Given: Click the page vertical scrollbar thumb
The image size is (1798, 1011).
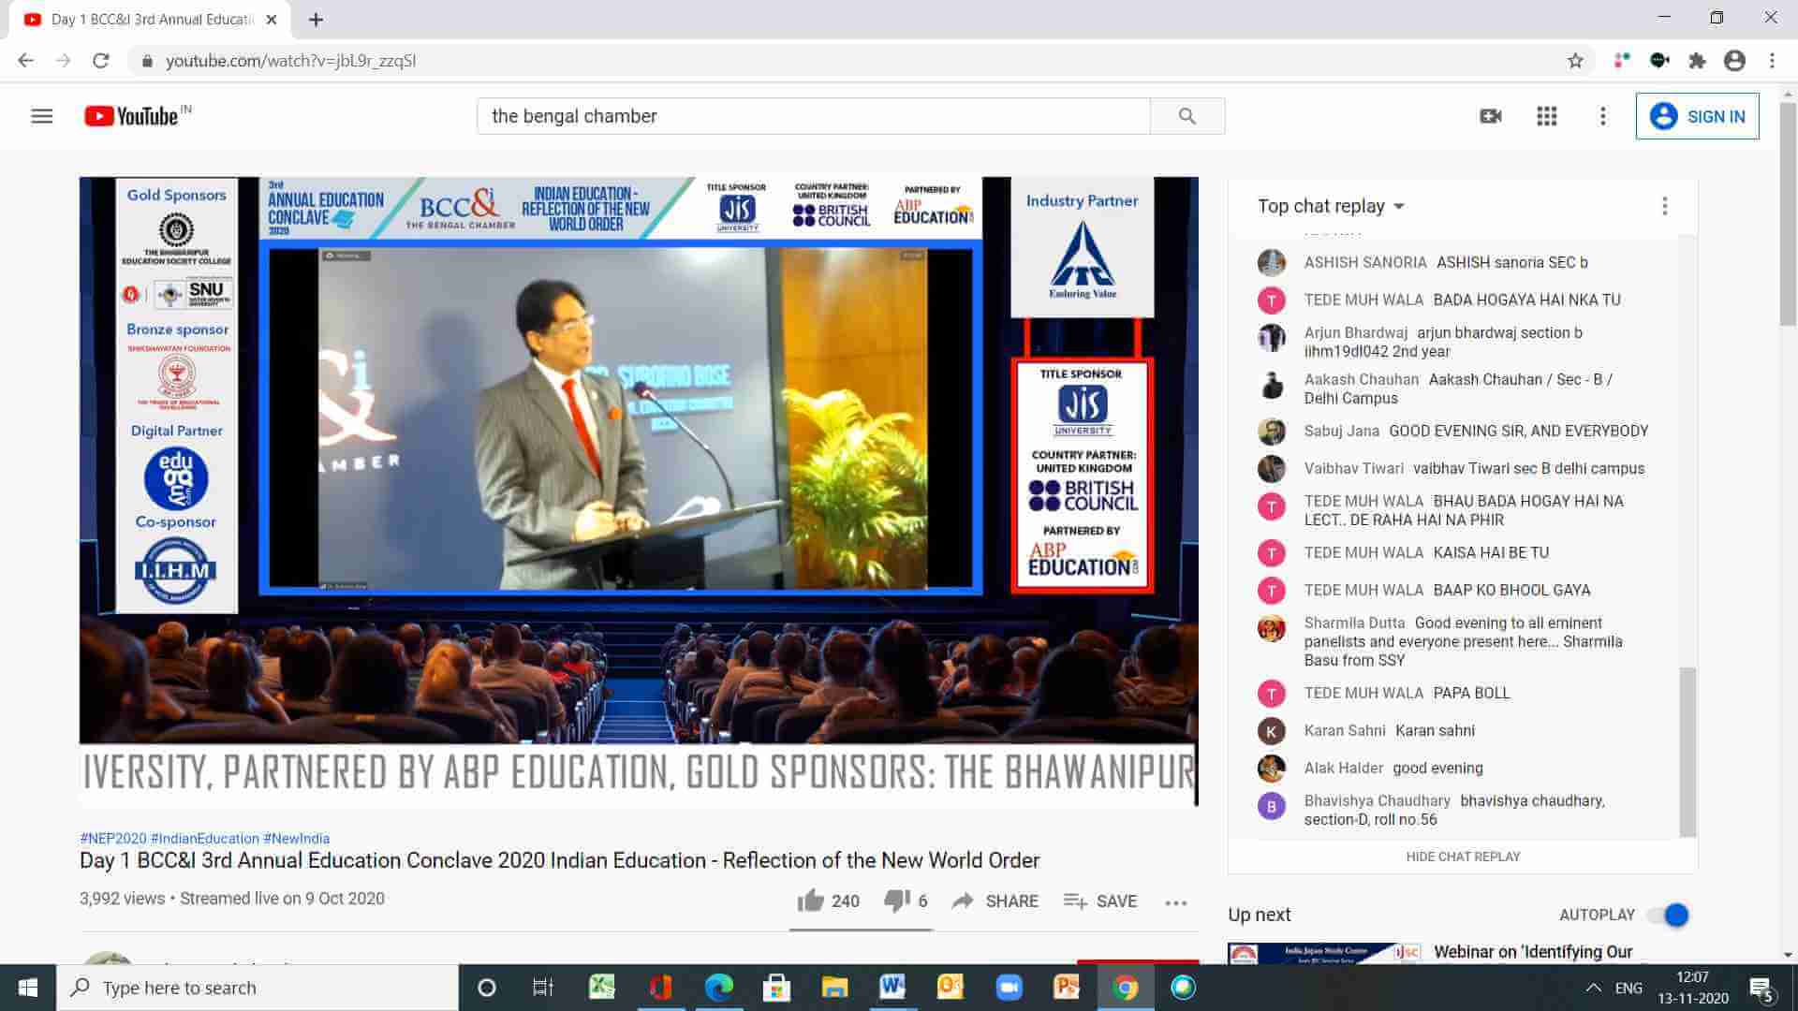Looking at the screenshot, I should [1788, 213].
